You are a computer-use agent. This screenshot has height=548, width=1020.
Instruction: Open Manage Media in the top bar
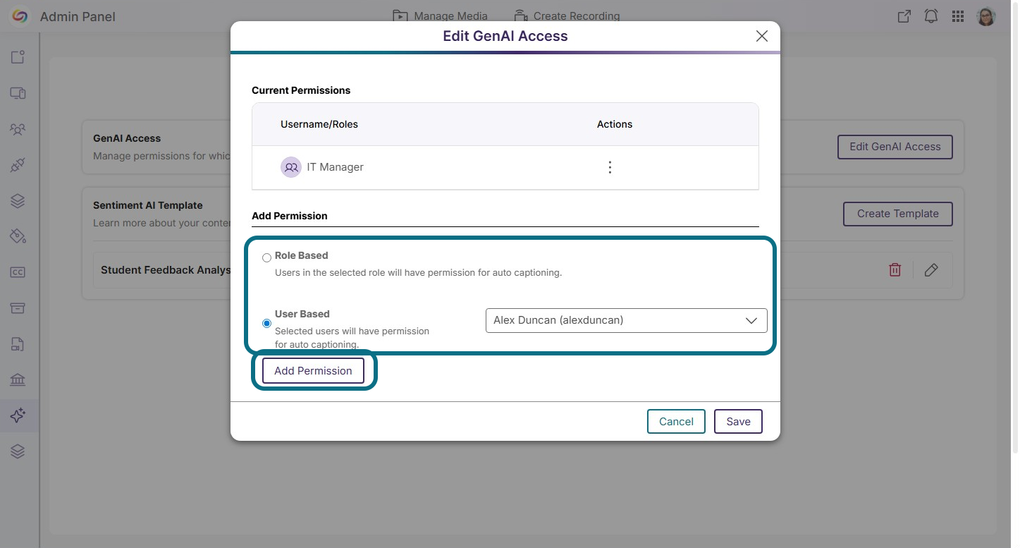[x=440, y=16]
